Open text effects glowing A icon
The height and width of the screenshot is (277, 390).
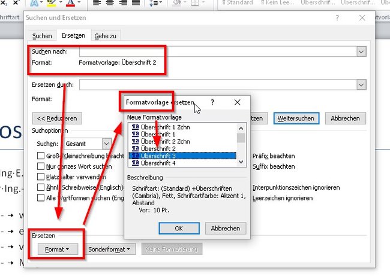pyautogui.click(x=34, y=3)
